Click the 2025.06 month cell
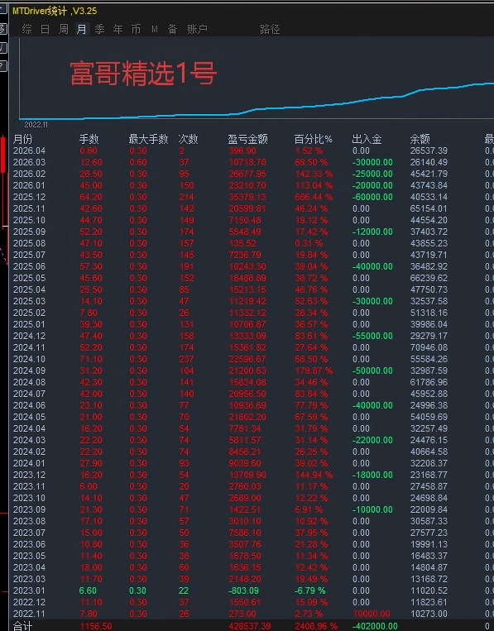Image resolution: width=494 pixels, height=631 pixels. click(29, 266)
